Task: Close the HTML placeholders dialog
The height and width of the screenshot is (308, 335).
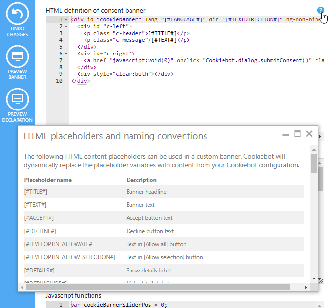Action: point(309,134)
